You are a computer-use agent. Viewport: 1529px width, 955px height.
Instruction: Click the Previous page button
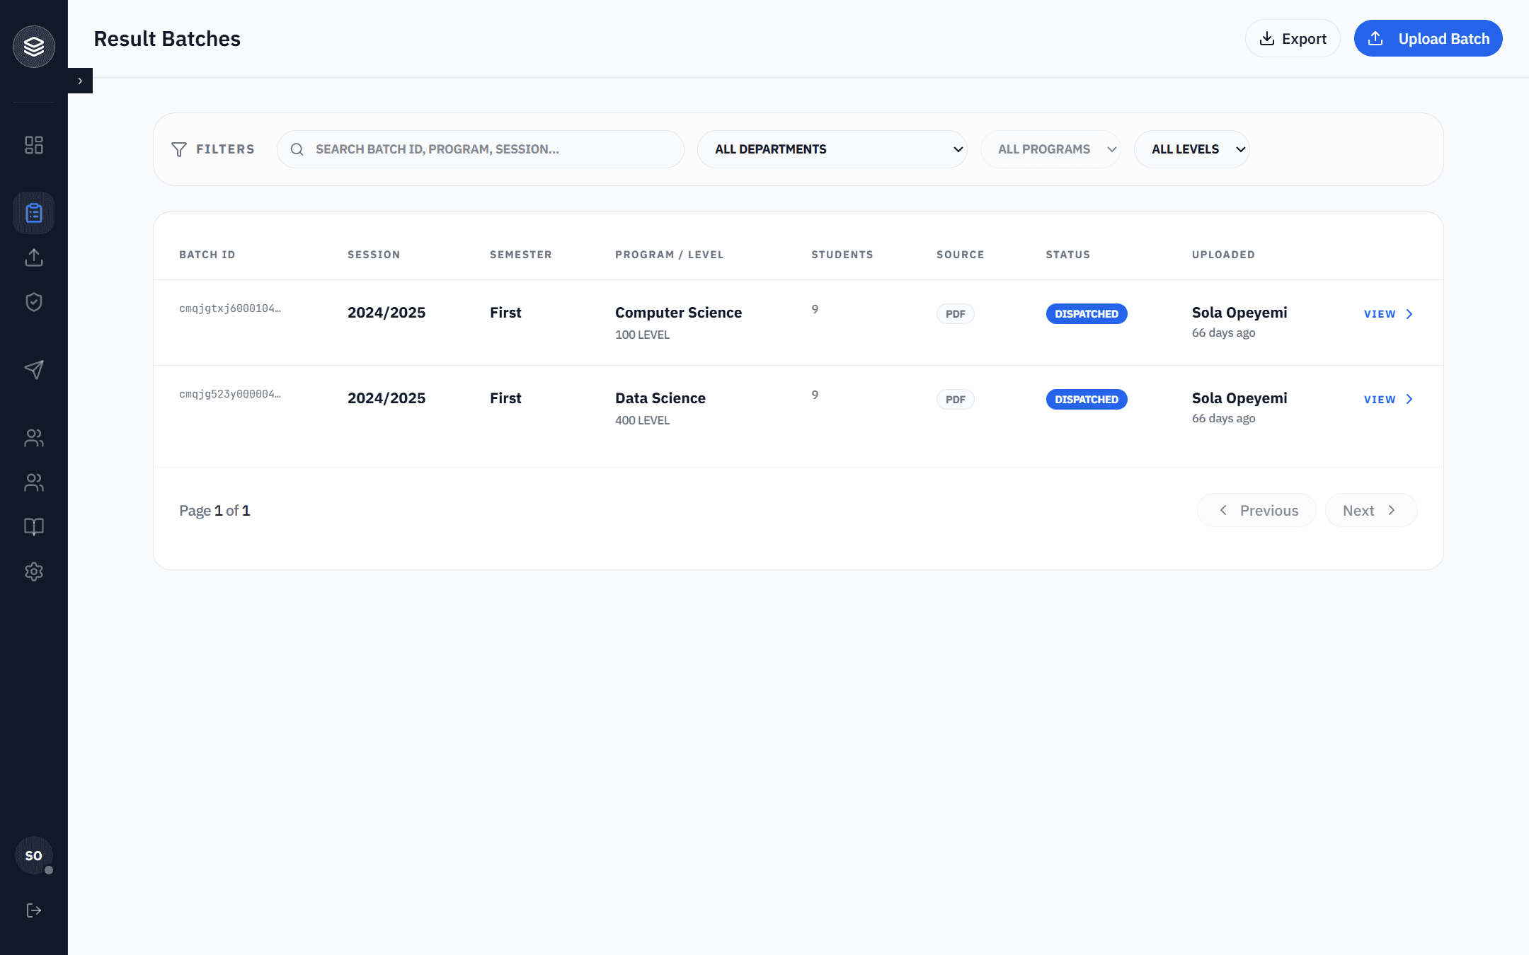tap(1257, 510)
